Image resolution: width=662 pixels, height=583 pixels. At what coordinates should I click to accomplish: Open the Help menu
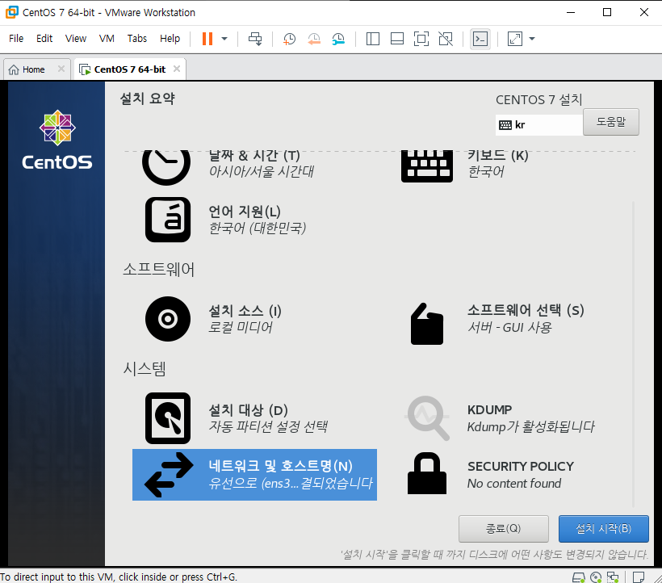pos(170,39)
